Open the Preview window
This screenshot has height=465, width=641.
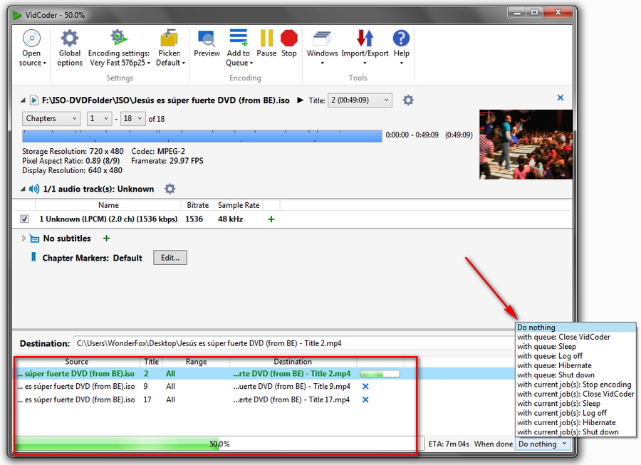pyautogui.click(x=207, y=43)
